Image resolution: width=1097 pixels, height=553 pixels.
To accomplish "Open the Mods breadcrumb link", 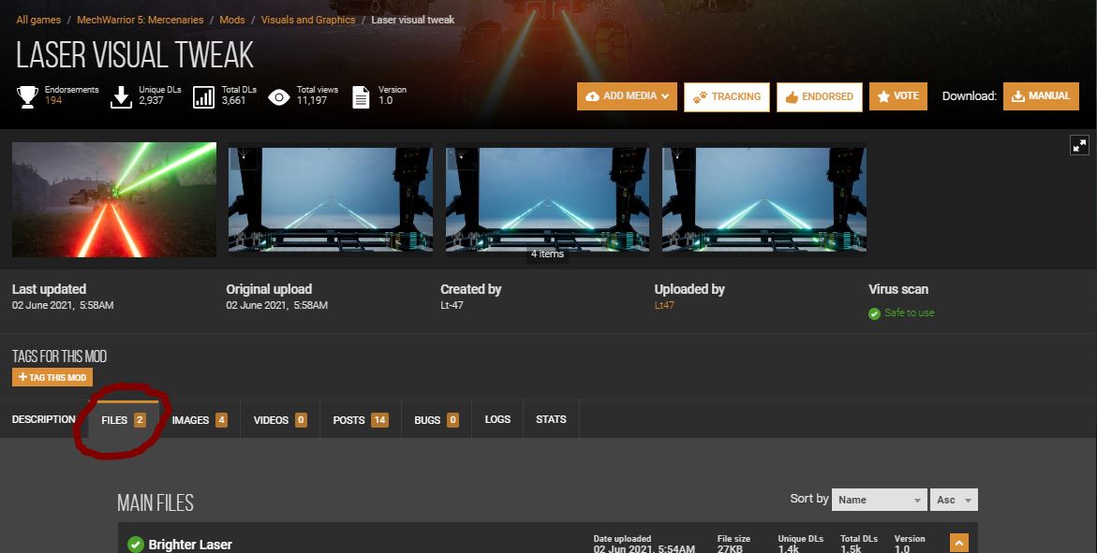I will [232, 20].
